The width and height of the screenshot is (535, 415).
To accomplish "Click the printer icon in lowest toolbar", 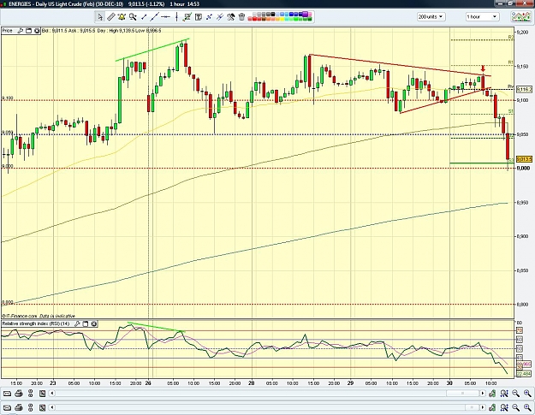I will [19, 407].
